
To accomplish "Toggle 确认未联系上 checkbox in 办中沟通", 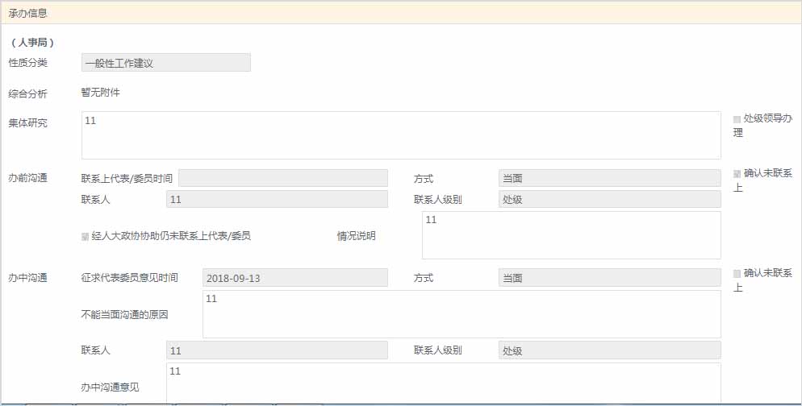I will click(x=737, y=274).
